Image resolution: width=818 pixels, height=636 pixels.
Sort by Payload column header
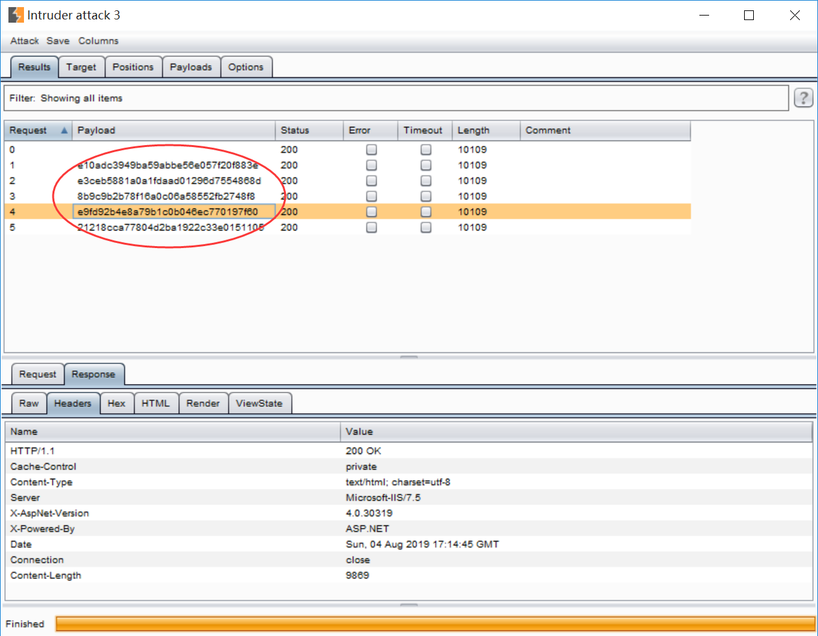pyautogui.click(x=174, y=130)
